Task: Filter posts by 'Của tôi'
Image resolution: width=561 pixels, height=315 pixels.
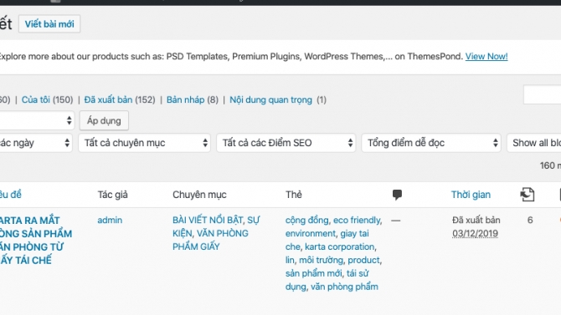Action: coord(36,99)
